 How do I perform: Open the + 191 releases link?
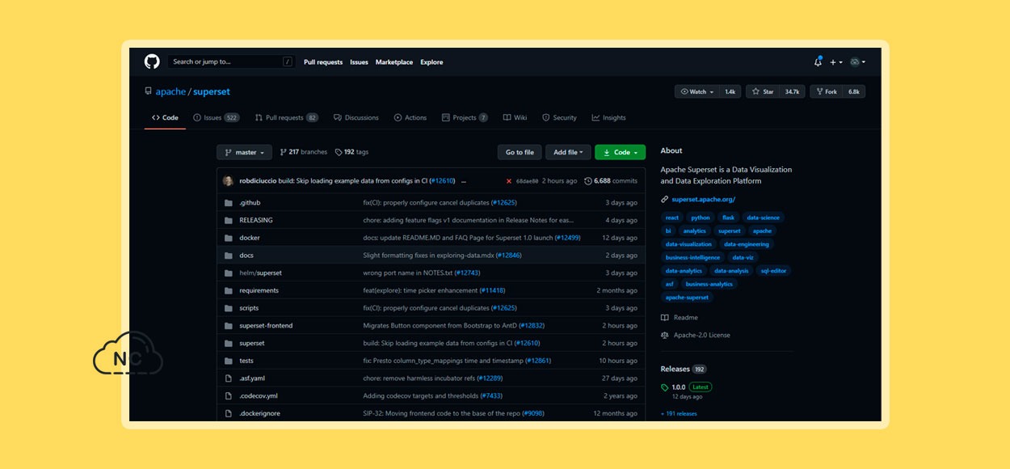coord(679,414)
